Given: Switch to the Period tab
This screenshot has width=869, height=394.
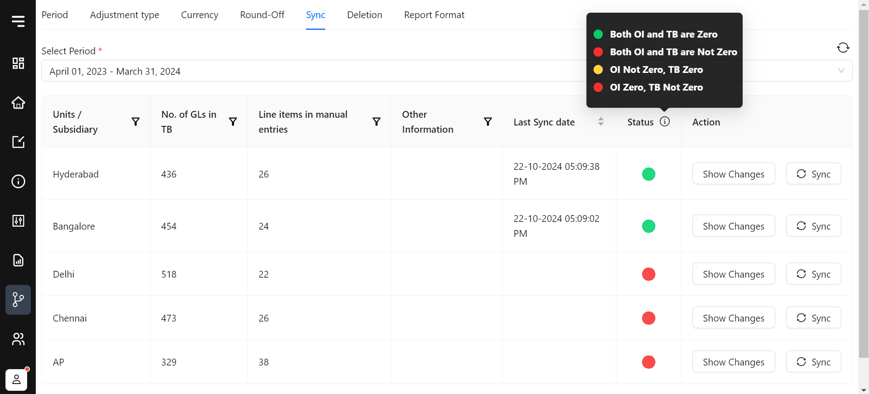Looking at the screenshot, I should point(55,15).
